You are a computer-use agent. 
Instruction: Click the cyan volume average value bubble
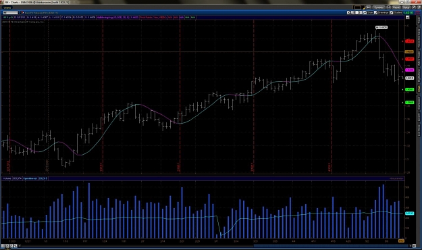[x=409, y=213]
